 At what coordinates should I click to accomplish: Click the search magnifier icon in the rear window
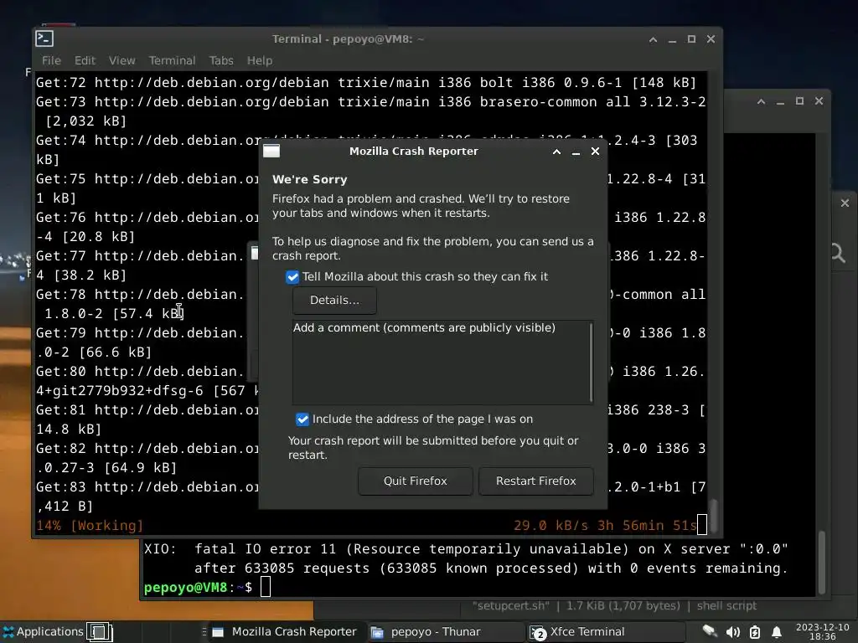(838, 253)
